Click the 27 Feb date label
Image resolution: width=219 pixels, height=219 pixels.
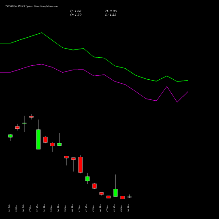(30, 208)
